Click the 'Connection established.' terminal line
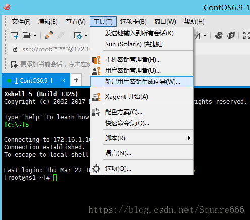 (44, 147)
